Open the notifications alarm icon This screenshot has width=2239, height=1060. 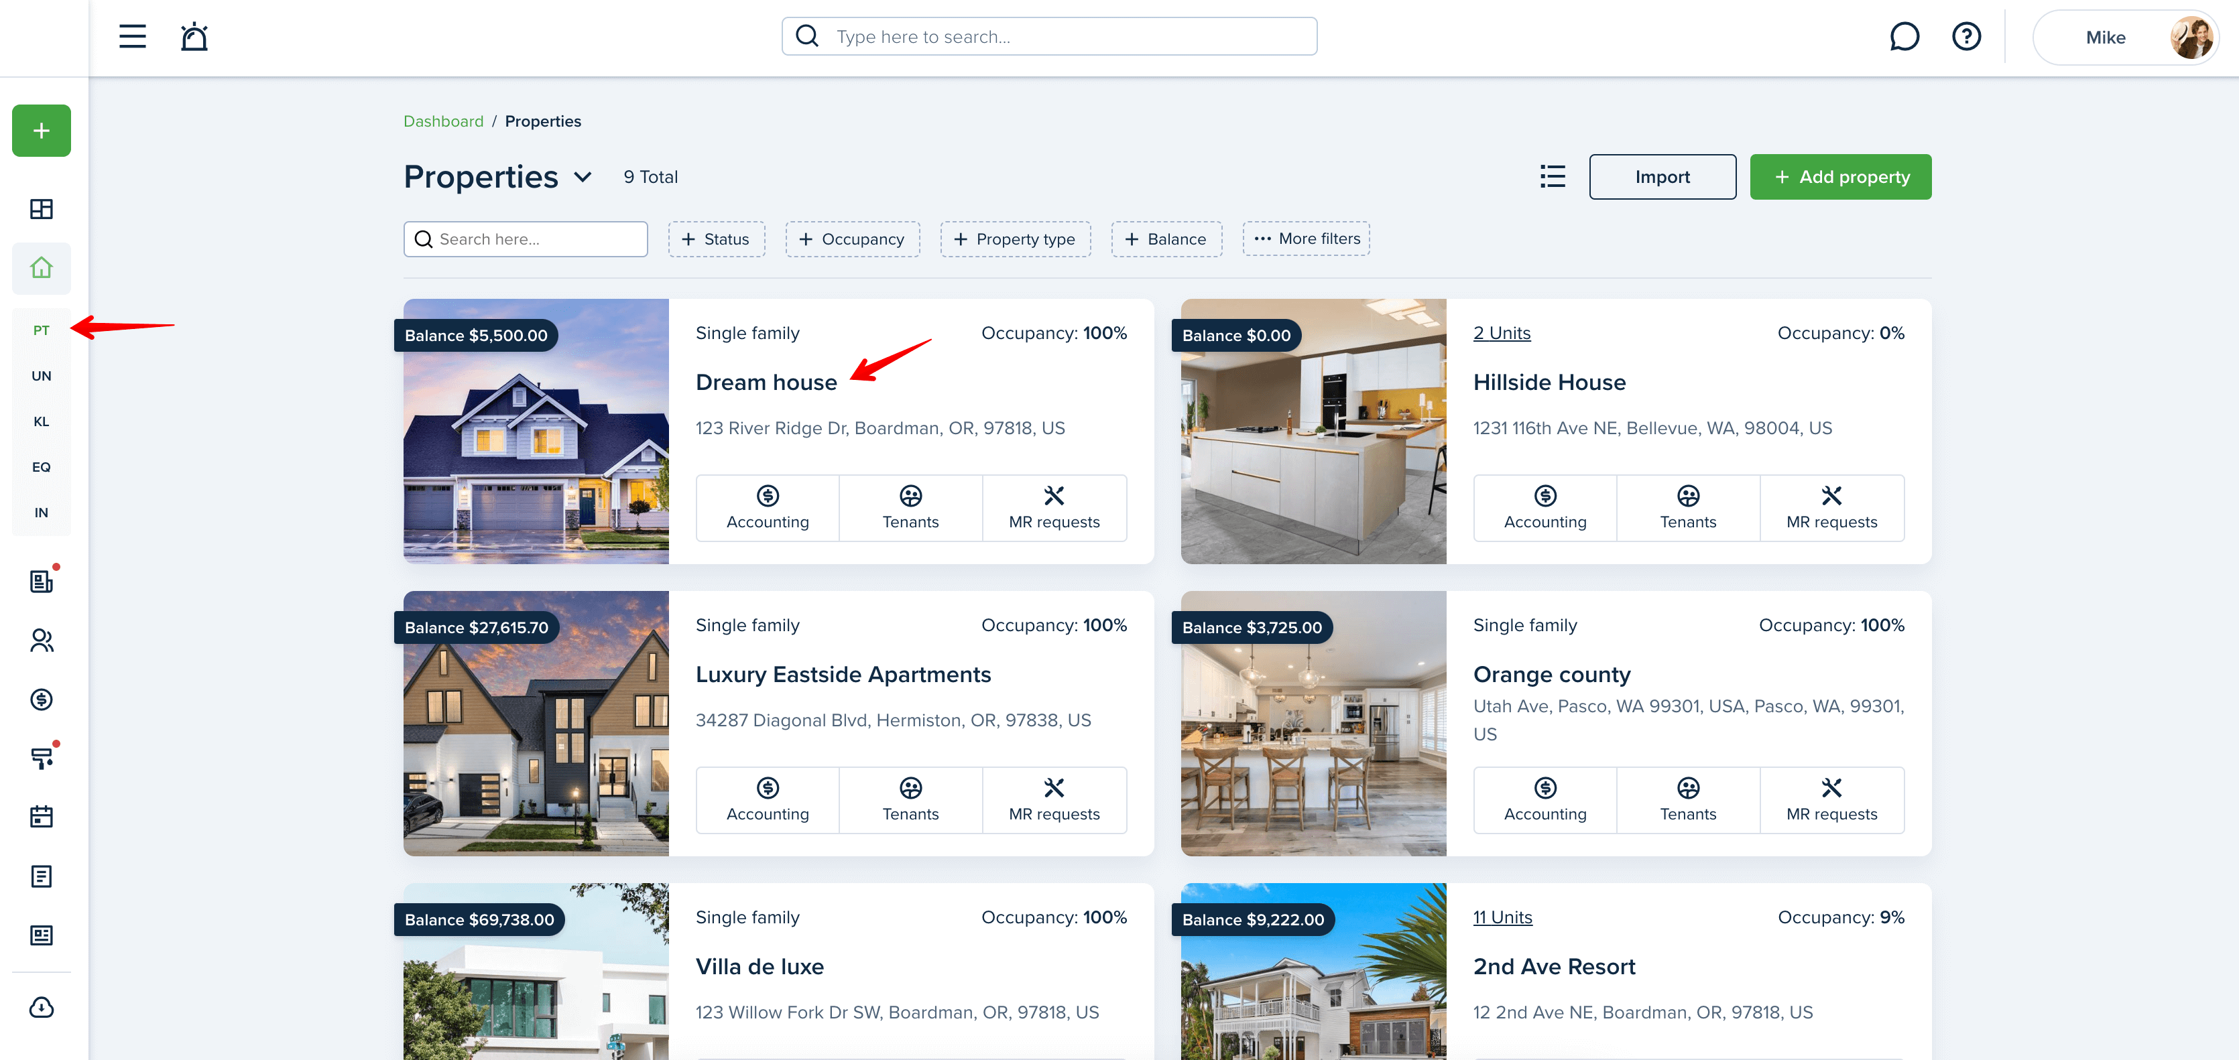(194, 36)
